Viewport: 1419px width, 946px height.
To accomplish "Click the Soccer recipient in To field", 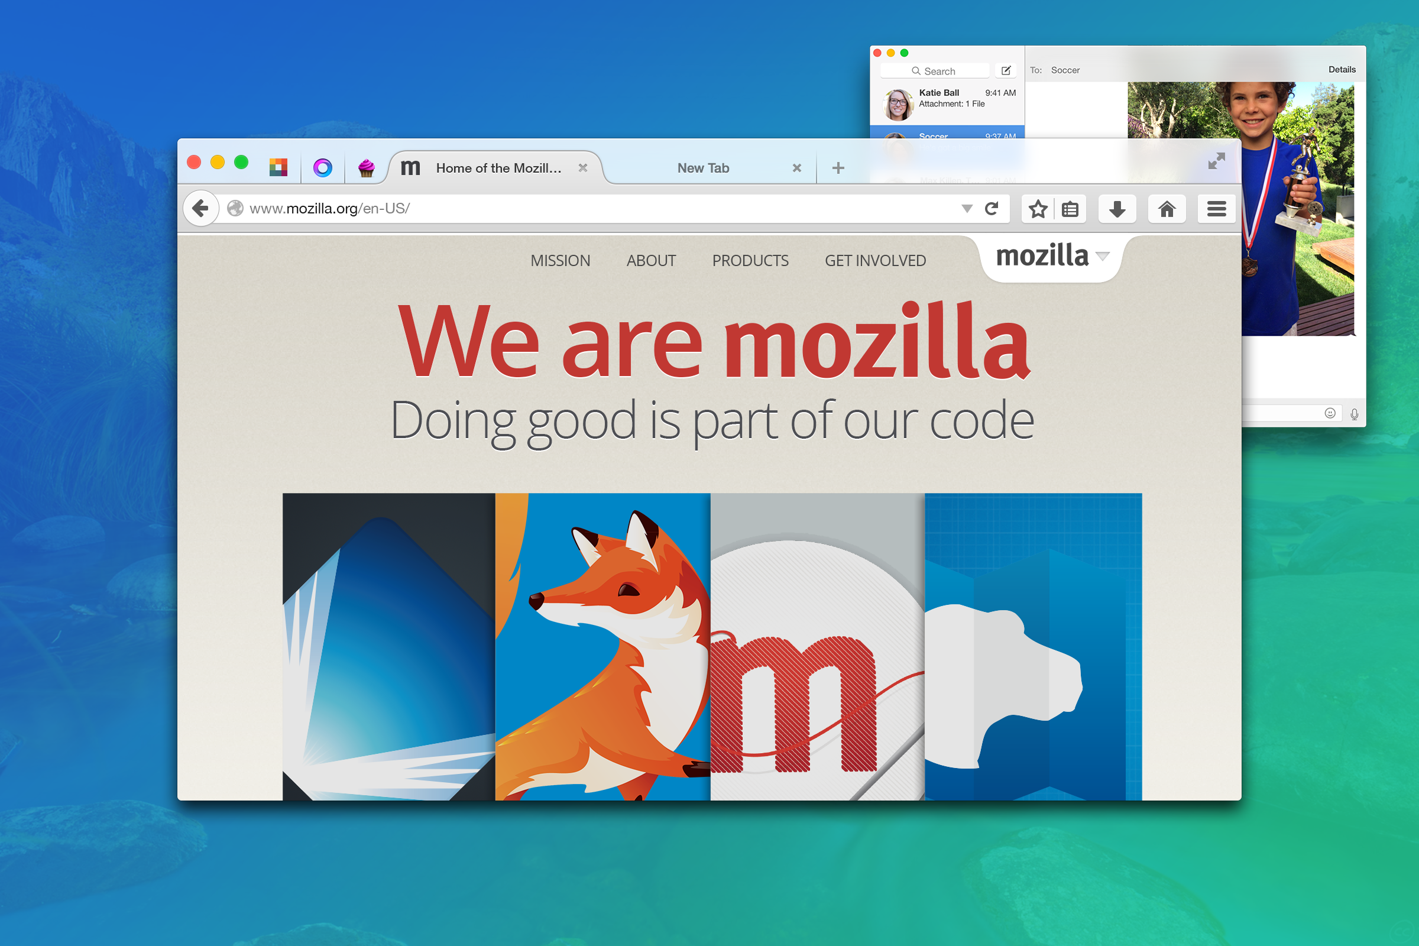I will click(1065, 70).
